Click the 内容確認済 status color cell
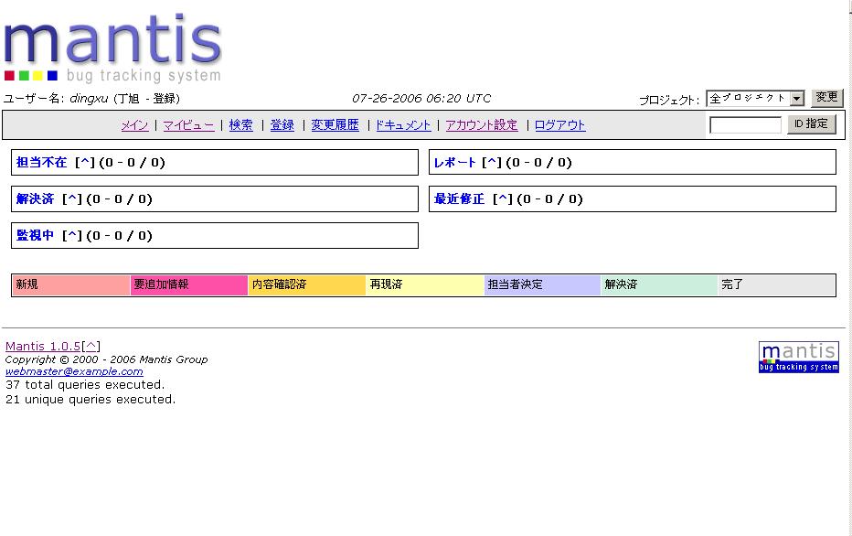The height and width of the screenshot is (536, 852). click(x=307, y=284)
